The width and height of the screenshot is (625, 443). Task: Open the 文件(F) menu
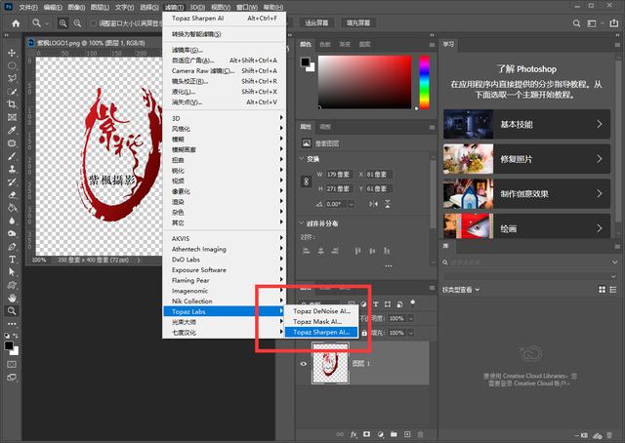[x=28, y=7]
